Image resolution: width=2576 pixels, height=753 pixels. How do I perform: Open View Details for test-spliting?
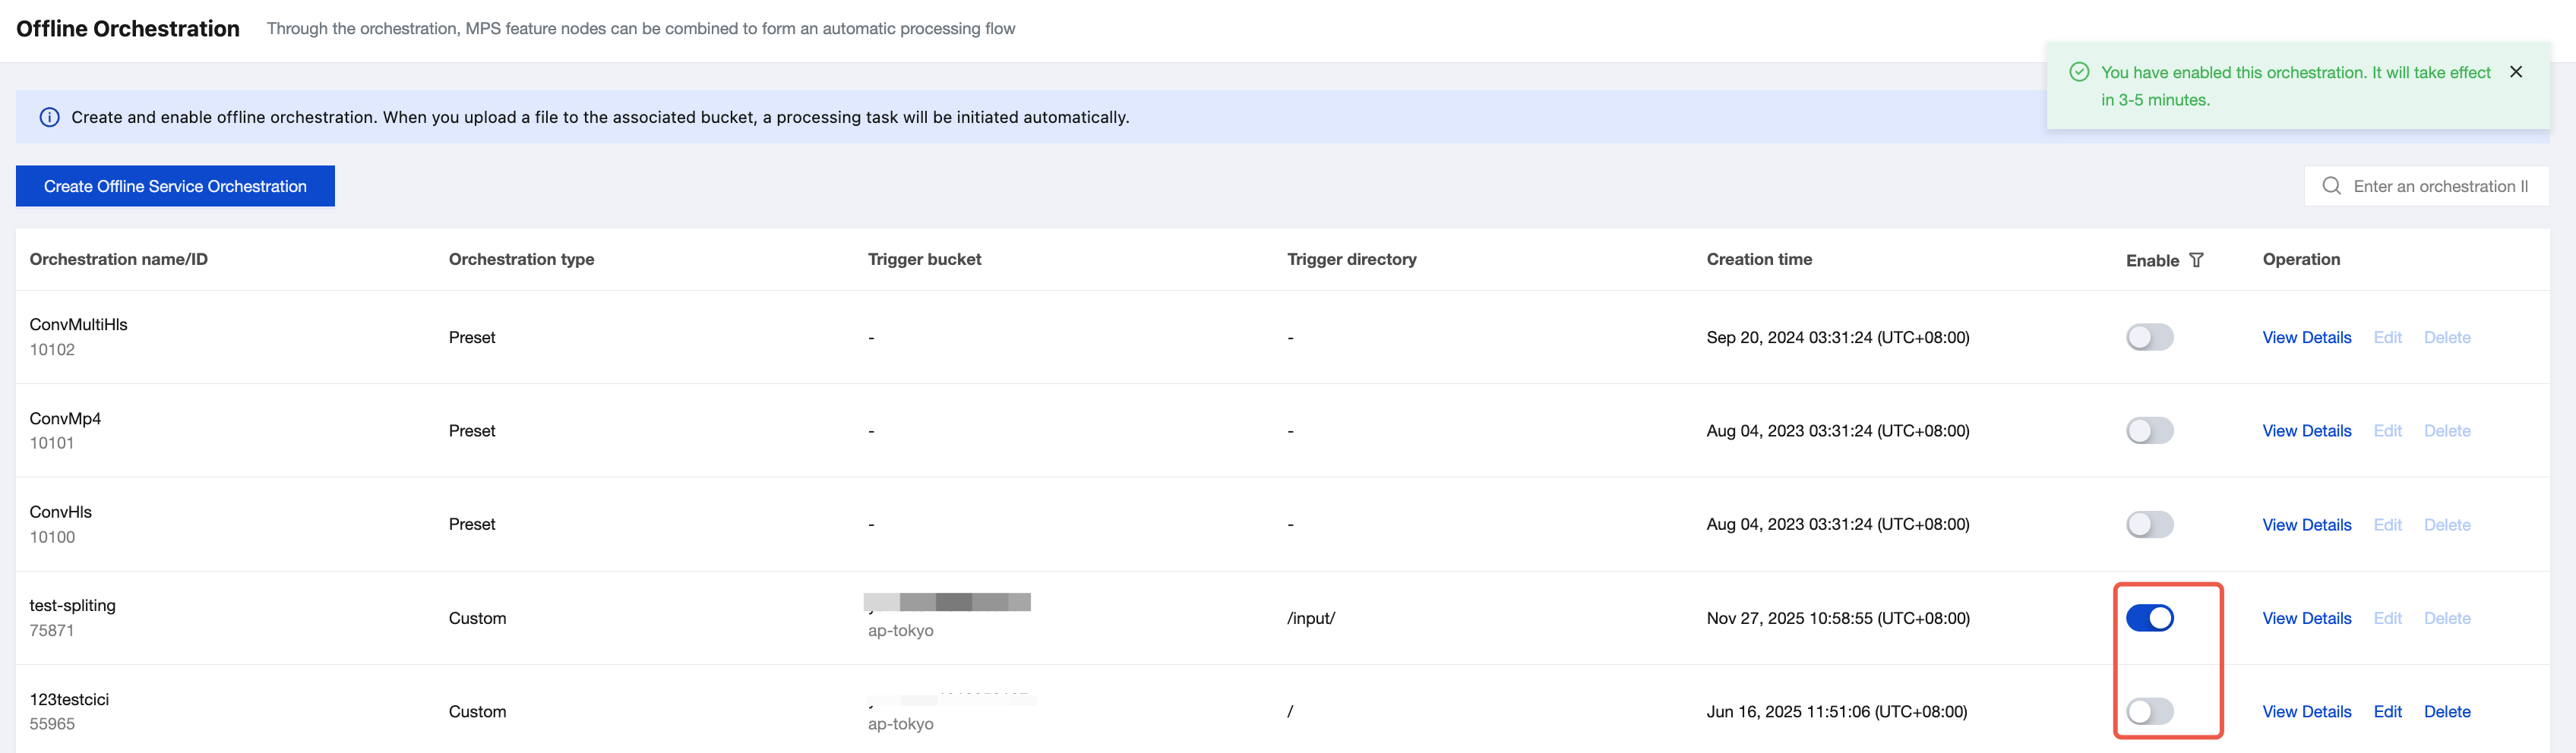(2306, 618)
